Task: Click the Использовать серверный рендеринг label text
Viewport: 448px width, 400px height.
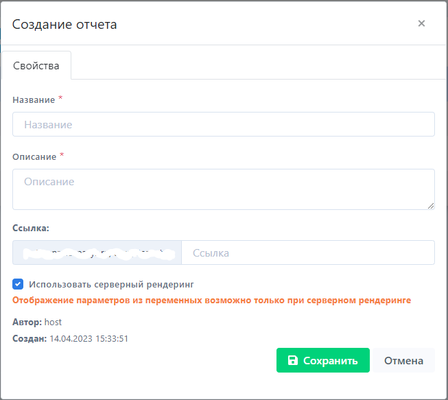Action: pyautogui.click(x=112, y=283)
